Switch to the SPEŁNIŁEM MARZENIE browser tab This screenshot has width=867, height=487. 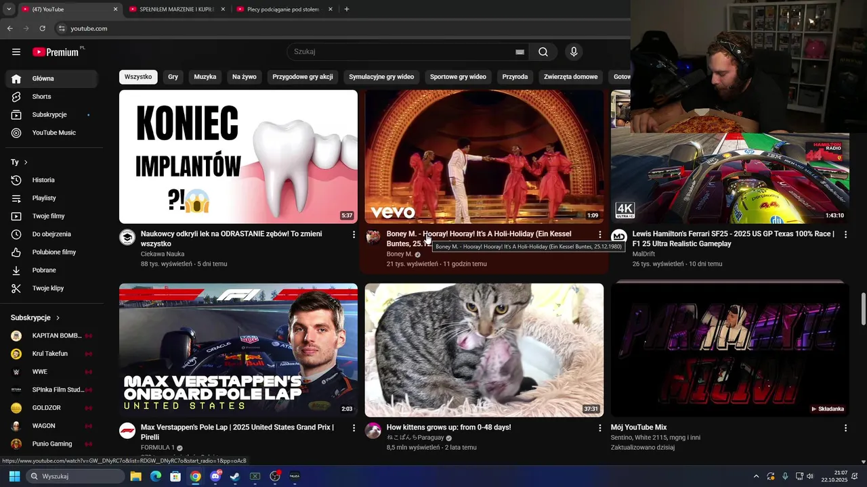coord(176,9)
